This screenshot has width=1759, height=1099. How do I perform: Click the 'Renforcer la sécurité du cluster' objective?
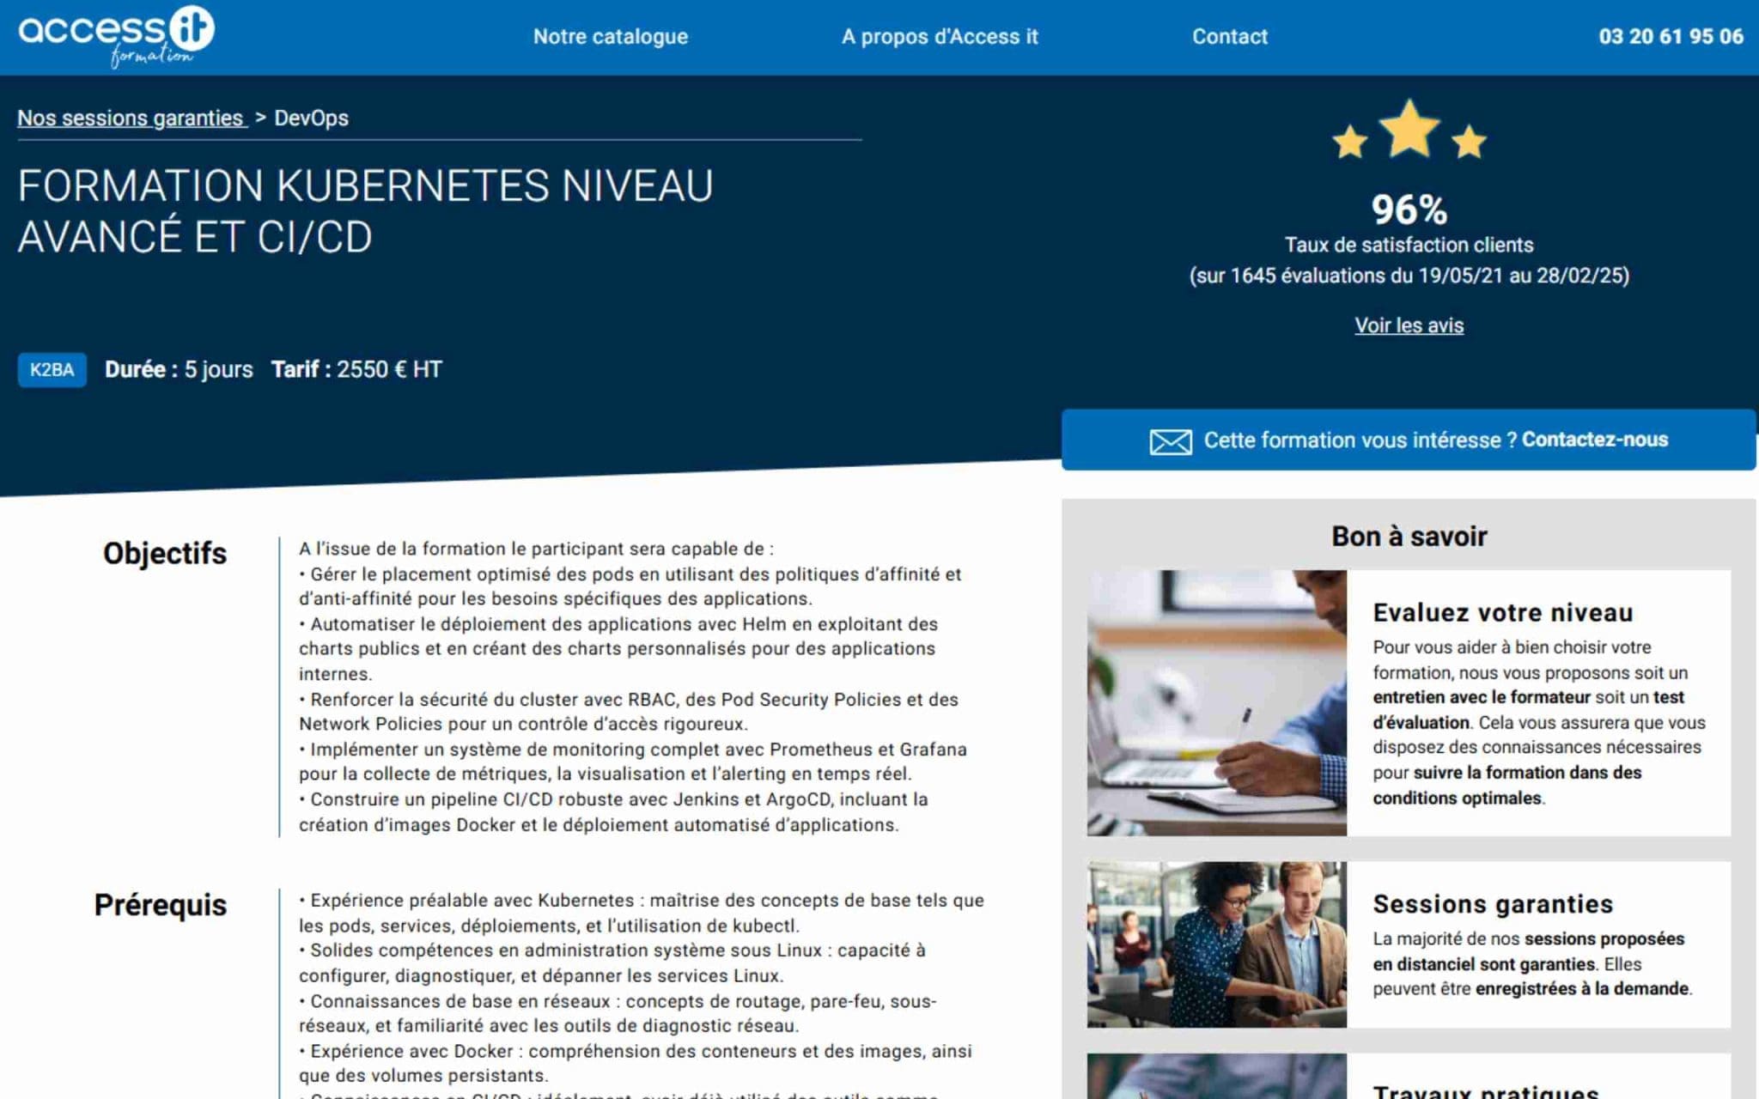pos(629,712)
